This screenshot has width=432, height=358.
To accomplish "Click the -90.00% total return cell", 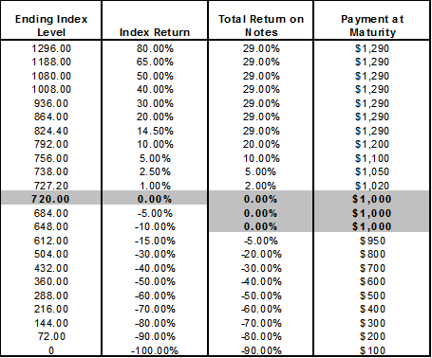I will (261, 350).
